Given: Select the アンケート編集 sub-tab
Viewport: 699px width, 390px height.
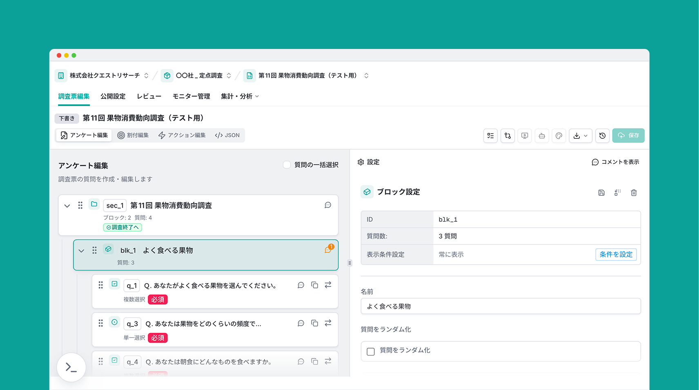Looking at the screenshot, I should [x=84, y=135].
